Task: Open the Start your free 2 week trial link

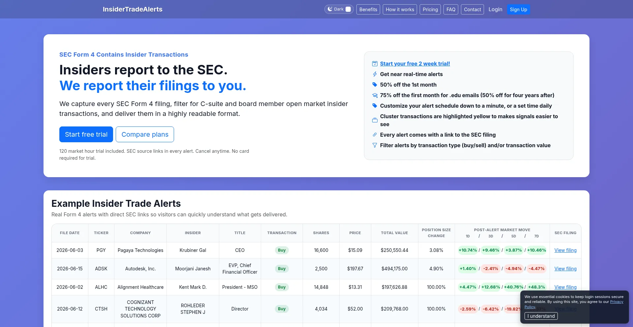Action: tap(415, 64)
